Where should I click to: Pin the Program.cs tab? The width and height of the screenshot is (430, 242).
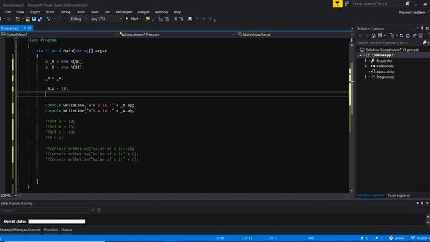pos(24,28)
